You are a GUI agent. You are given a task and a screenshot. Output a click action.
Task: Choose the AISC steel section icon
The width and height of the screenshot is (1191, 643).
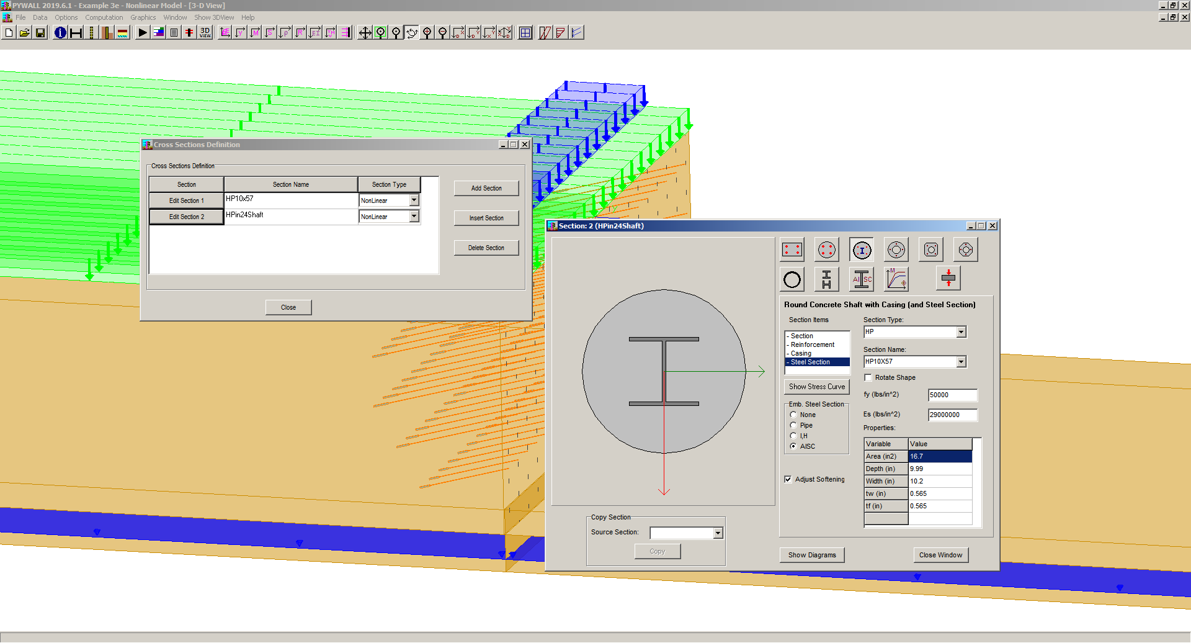[x=862, y=279]
